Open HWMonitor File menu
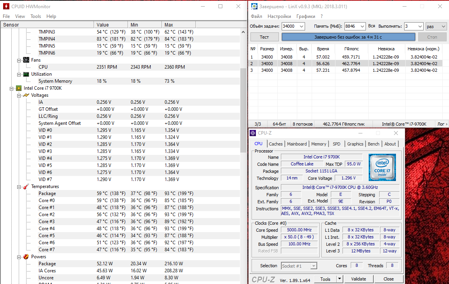The image size is (449, 284). [x=6, y=16]
